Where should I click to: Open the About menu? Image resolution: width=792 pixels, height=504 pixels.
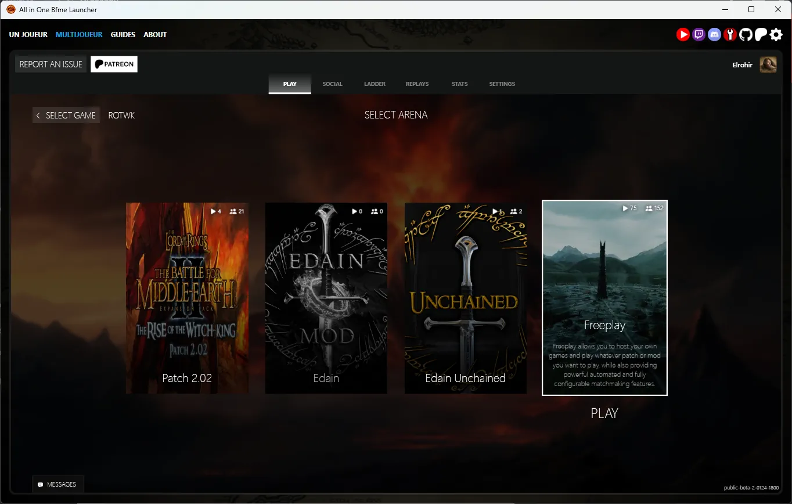click(x=155, y=35)
